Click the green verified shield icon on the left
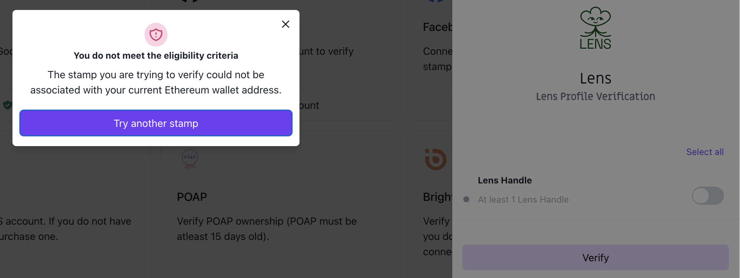Screen dimensions: 740x278 8,105
